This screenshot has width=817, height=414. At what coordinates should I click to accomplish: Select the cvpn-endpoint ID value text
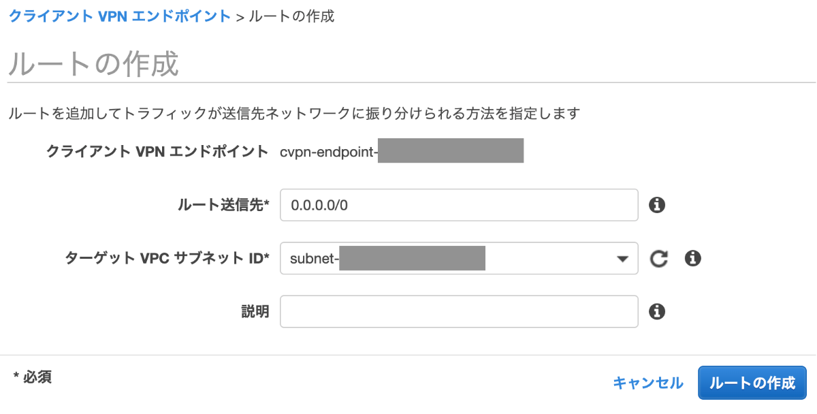tap(402, 151)
